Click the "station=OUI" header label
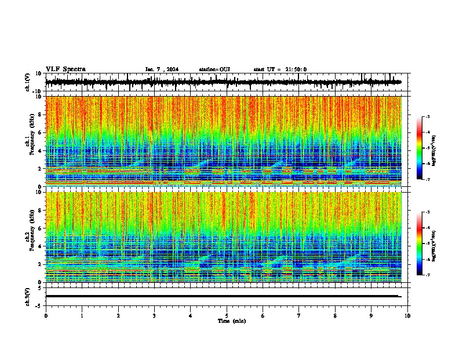Screen dimensions: 459x354 pos(214,69)
